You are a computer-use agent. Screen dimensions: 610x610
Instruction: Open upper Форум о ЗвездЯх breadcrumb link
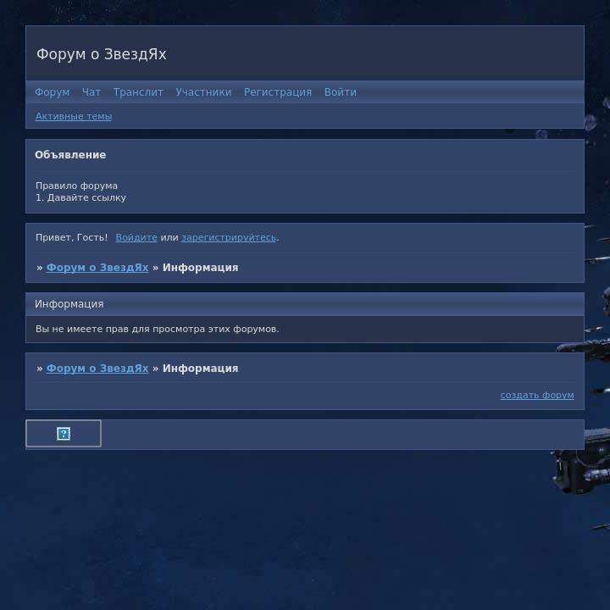point(97,268)
